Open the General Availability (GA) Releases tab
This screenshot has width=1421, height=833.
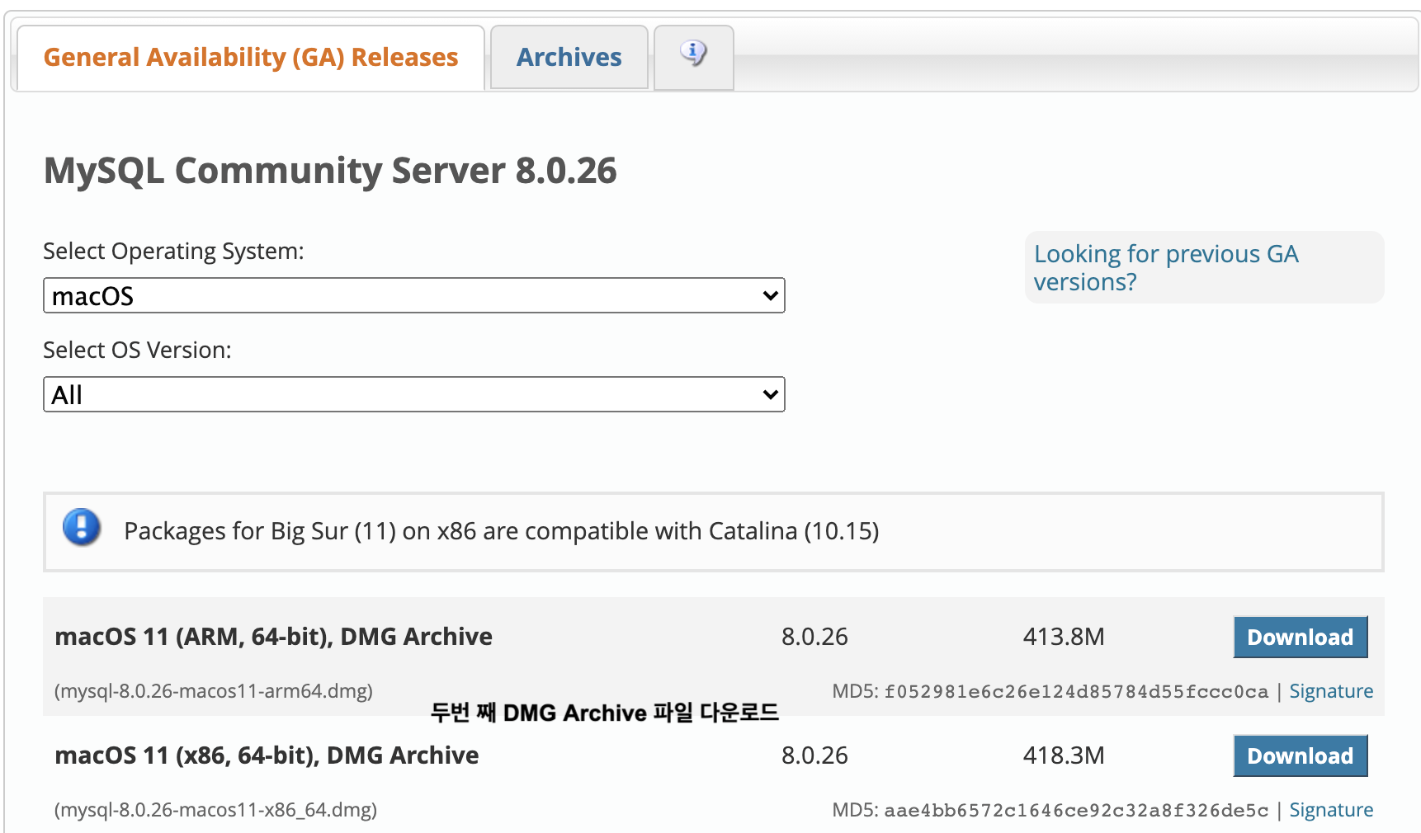pos(250,57)
